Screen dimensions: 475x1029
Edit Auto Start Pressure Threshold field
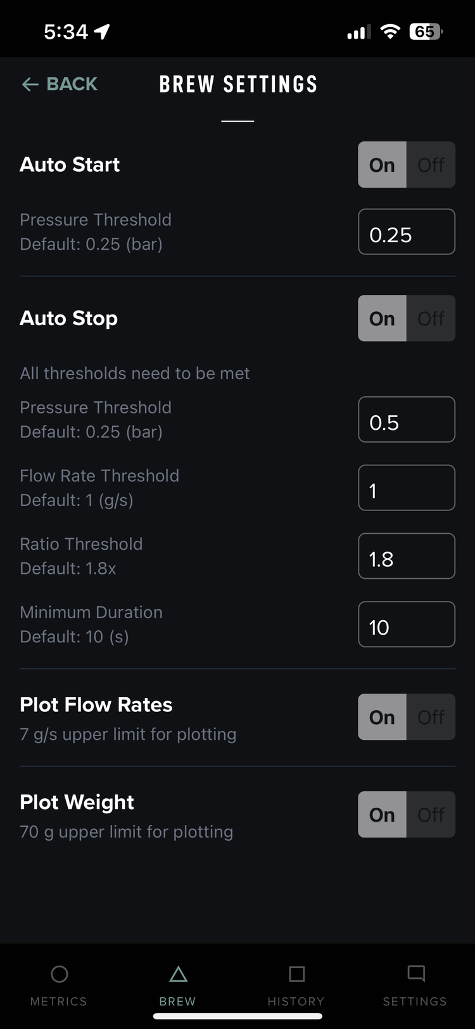[x=407, y=232]
